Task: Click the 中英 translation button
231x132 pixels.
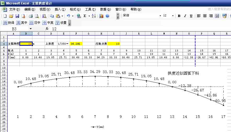Action: [x=48, y=23]
